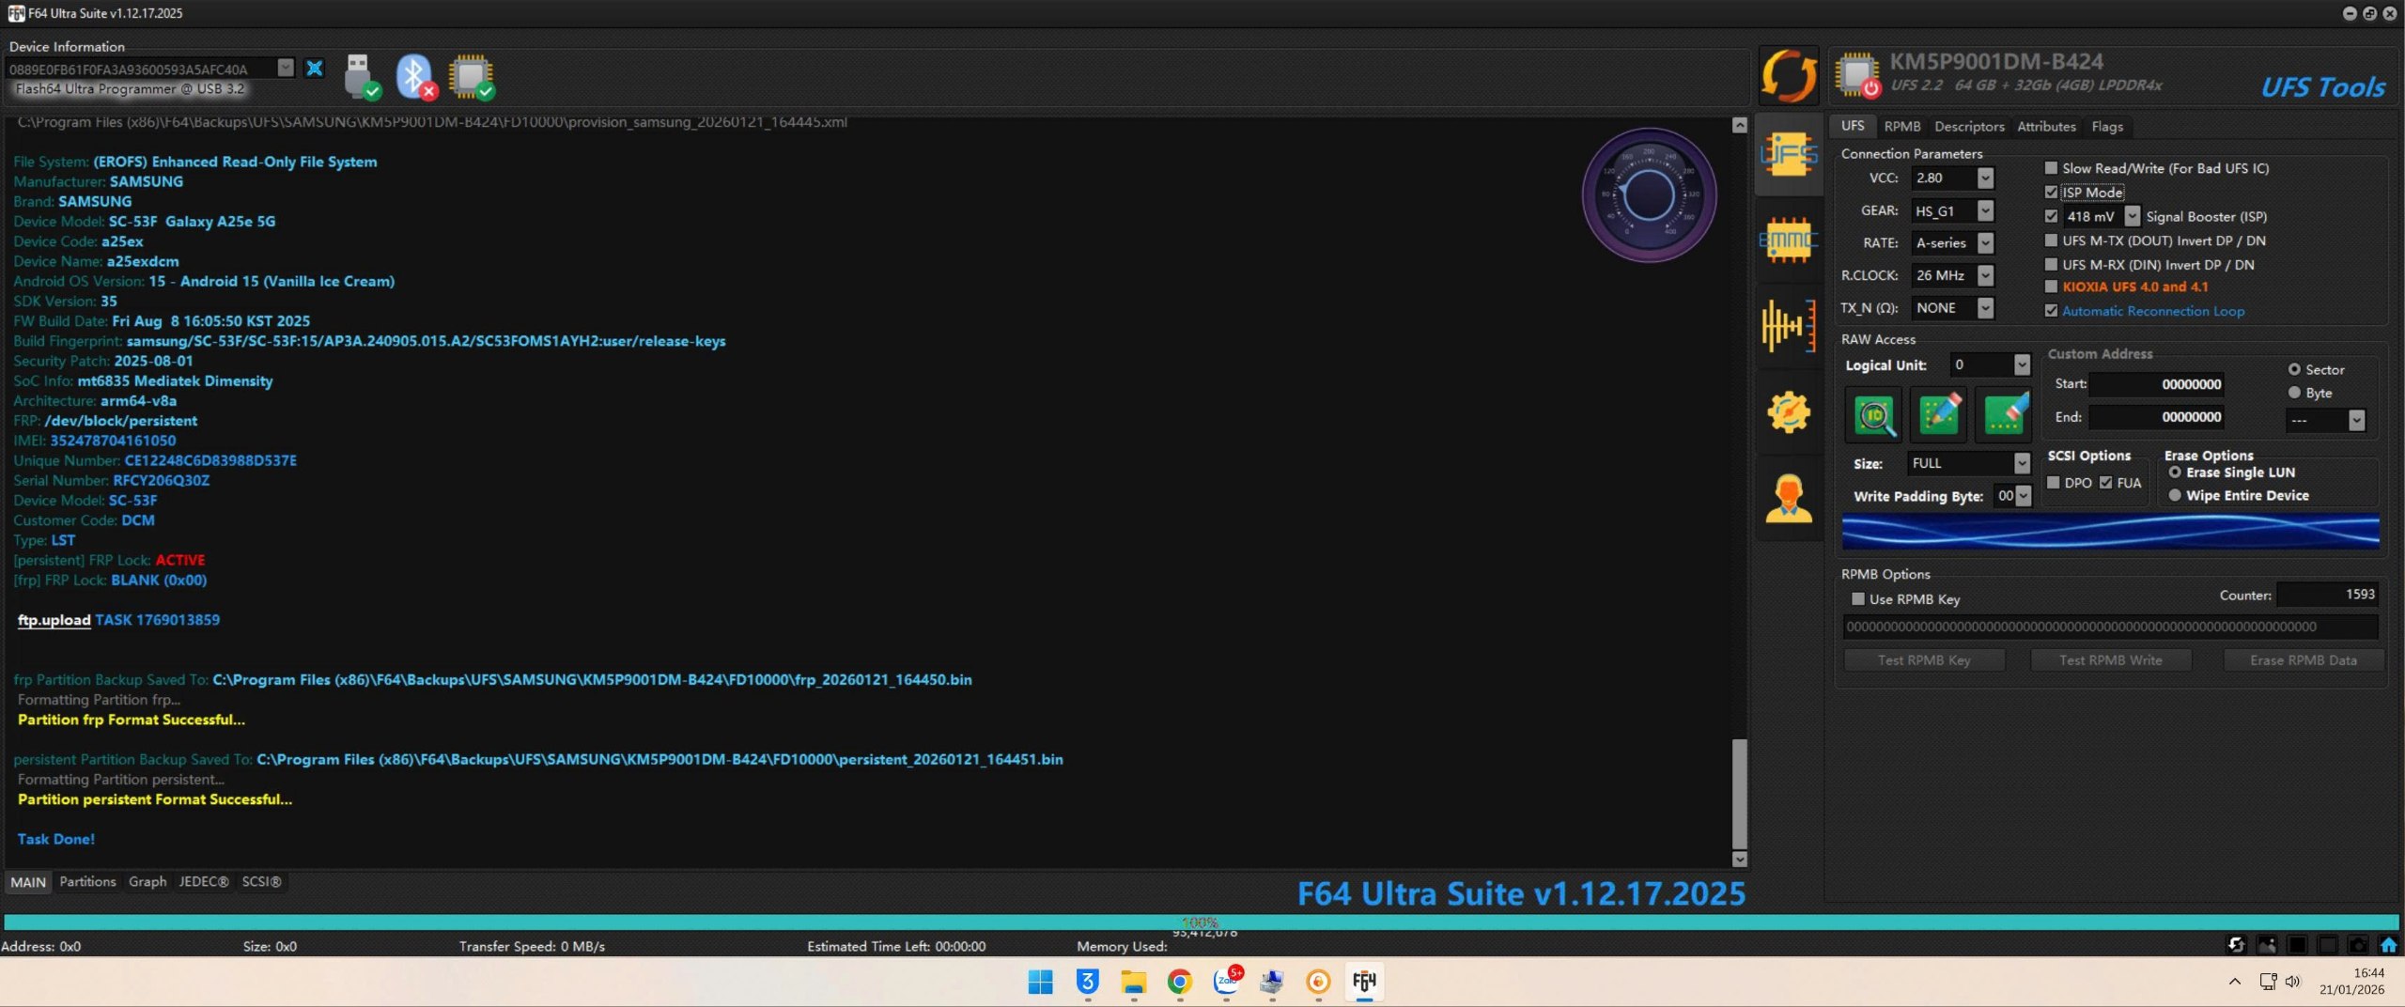Click the camera screenshot status bar icon
Viewport: 2405px width, 1007px height.
[2358, 945]
